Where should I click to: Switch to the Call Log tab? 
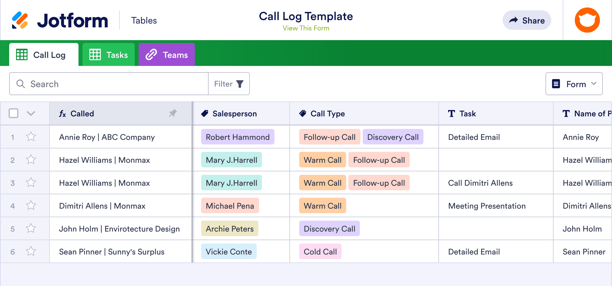44,54
